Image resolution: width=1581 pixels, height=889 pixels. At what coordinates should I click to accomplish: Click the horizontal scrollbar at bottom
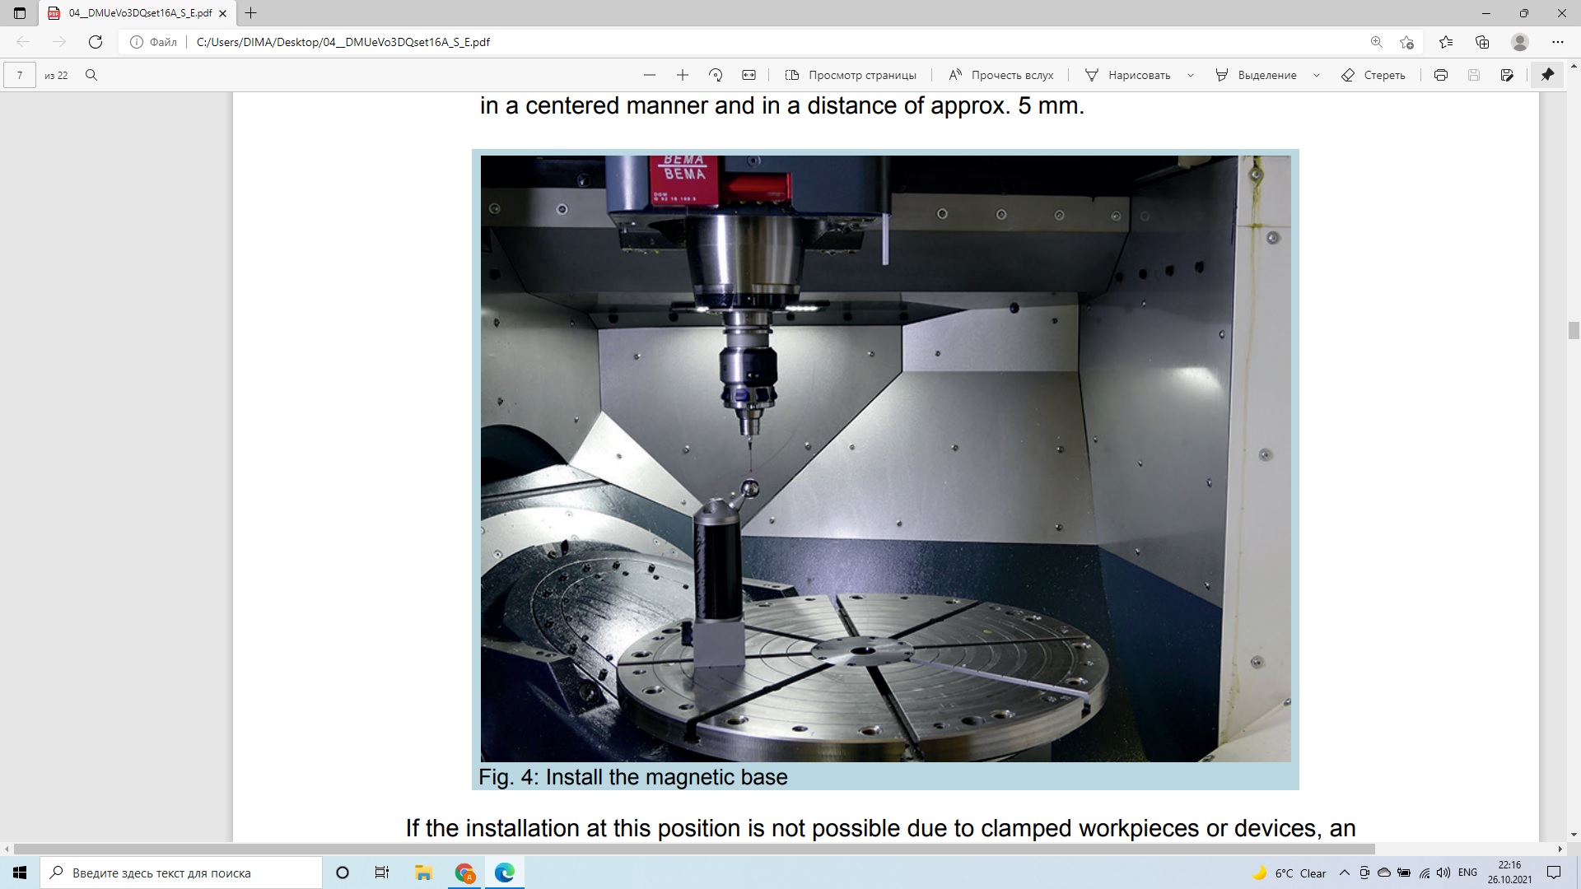point(694,849)
